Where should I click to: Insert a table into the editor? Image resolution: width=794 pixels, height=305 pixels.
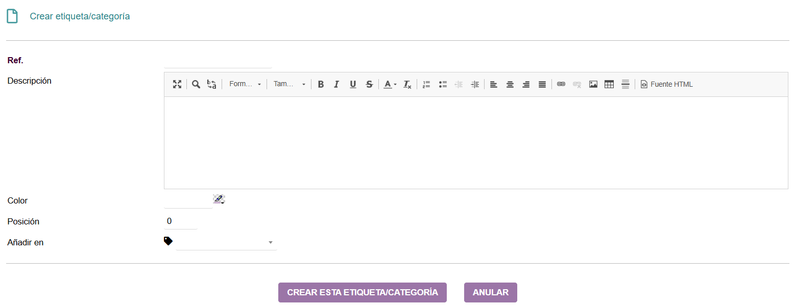[x=609, y=84]
